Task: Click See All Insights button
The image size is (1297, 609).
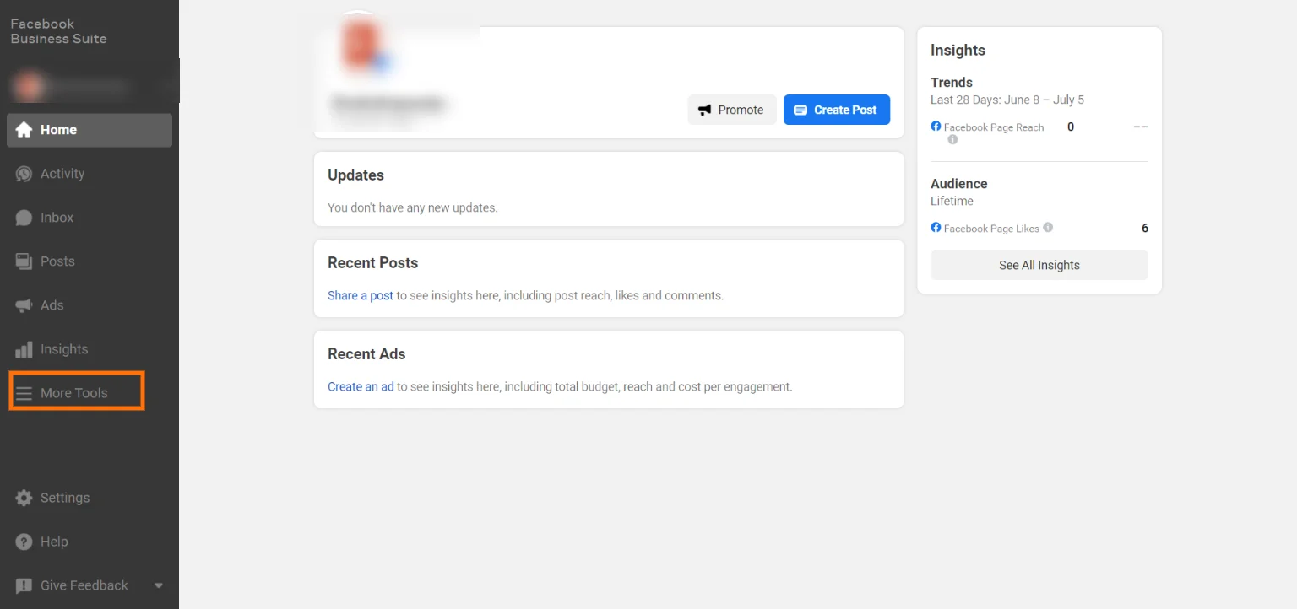Action: pyautogui.click(x=1039, y=265)
